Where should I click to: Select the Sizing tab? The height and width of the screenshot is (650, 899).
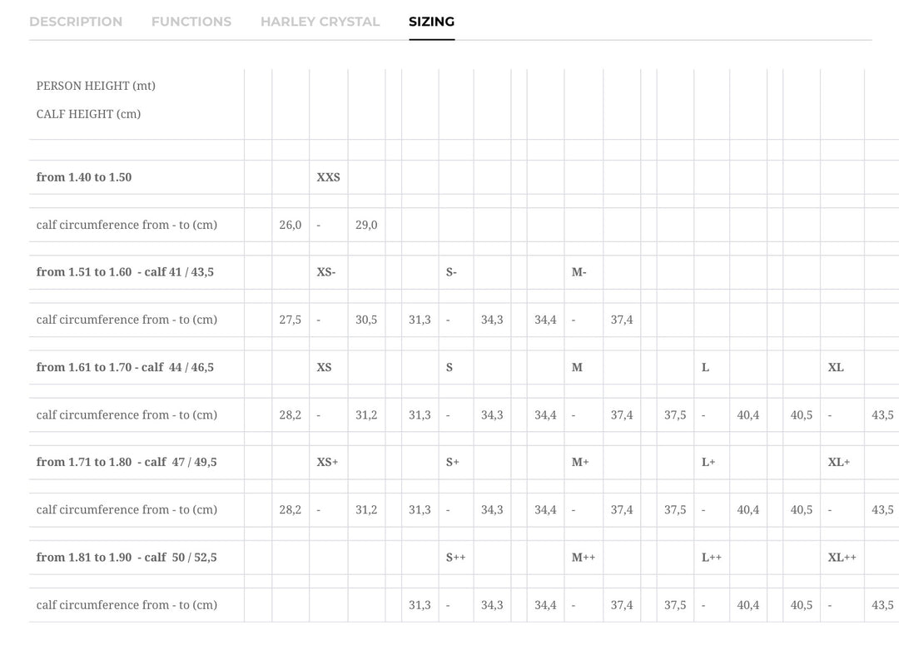click(x=432, y=22)
